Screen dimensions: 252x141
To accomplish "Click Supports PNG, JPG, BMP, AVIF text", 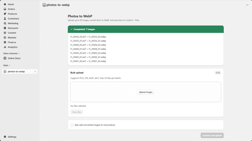I will pyautogui.click(x=96, y=78).
